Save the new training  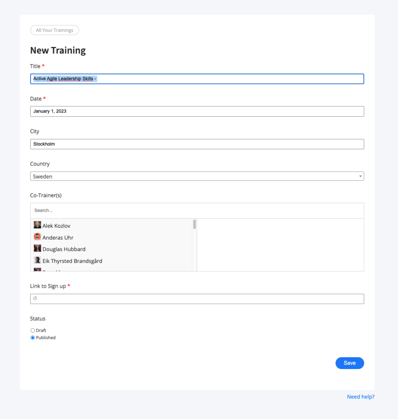[350, 363]
